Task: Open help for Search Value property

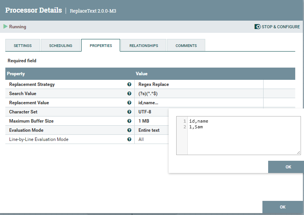Action: (129, 94)
